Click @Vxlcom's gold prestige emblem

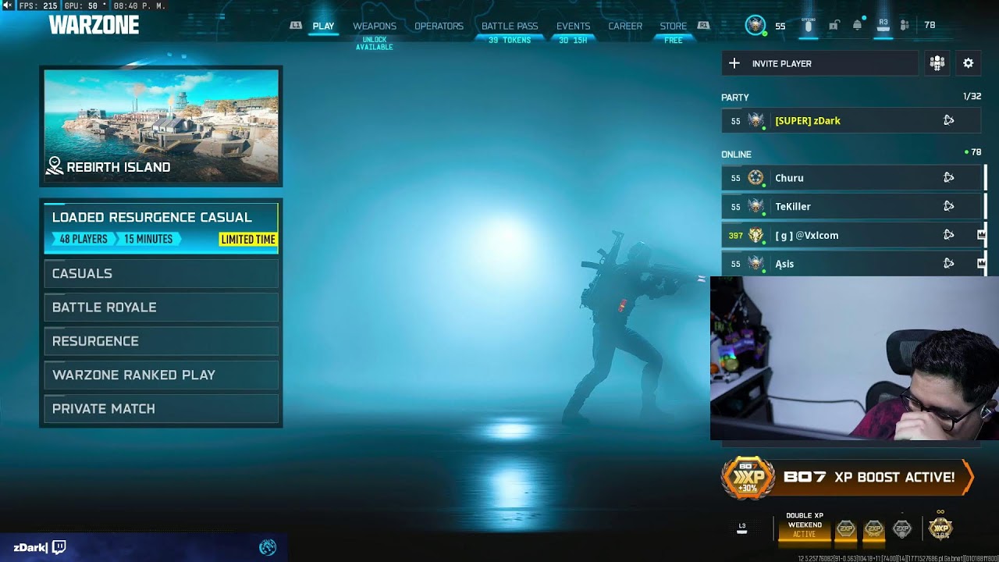click(755, 235)
